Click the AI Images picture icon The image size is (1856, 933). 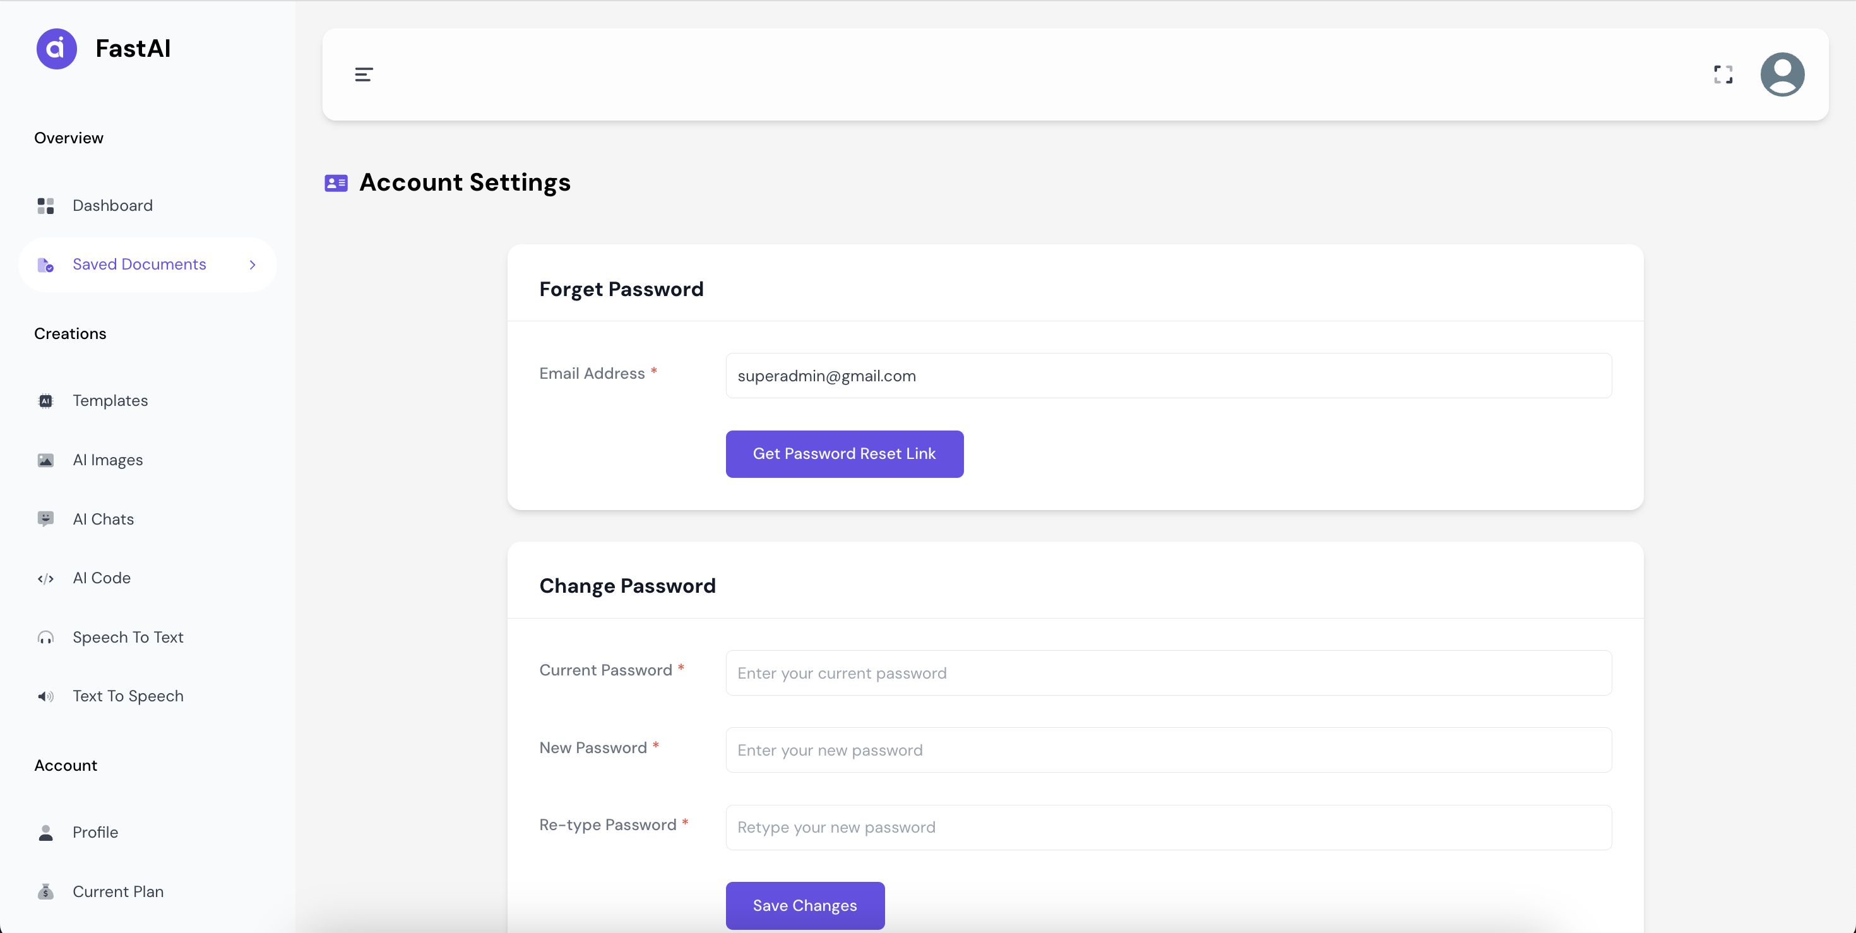[45, 460]
